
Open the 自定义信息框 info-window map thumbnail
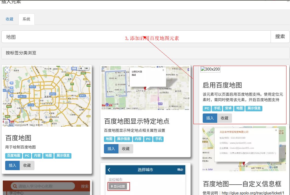[x=244, y=149]
